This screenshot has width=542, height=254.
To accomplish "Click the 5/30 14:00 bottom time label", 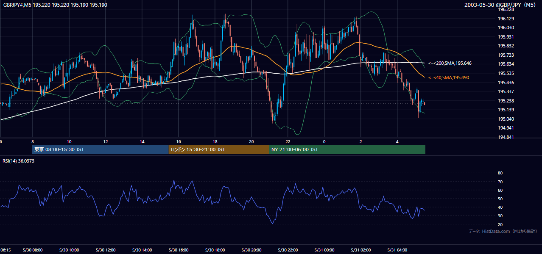I will click(142, 250).
